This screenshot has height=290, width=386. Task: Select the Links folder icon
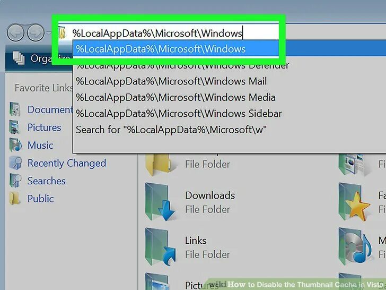[160, 247]
